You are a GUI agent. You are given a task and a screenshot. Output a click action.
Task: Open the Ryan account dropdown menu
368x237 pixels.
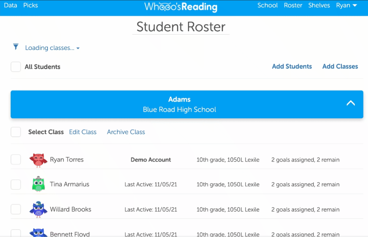point(347,6)
